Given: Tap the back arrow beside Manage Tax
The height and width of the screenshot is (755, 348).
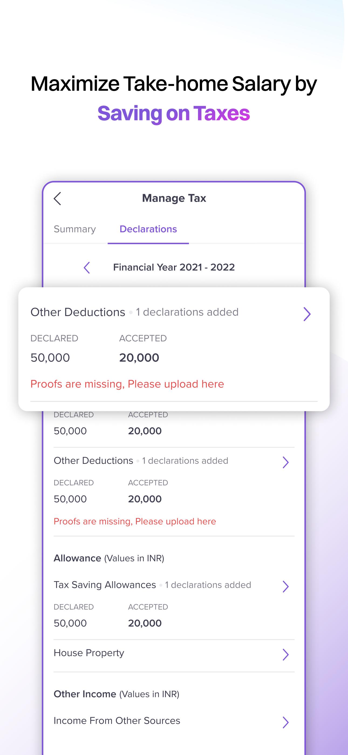Looking at the screenshot, I should [57, 199].
